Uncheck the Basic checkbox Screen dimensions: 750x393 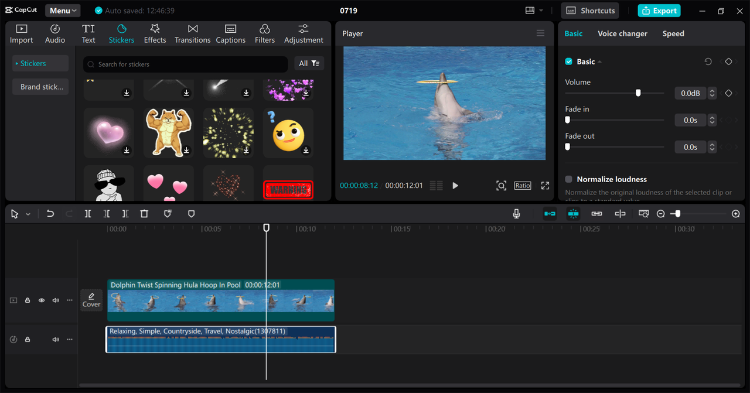click(x=568, y=61)
